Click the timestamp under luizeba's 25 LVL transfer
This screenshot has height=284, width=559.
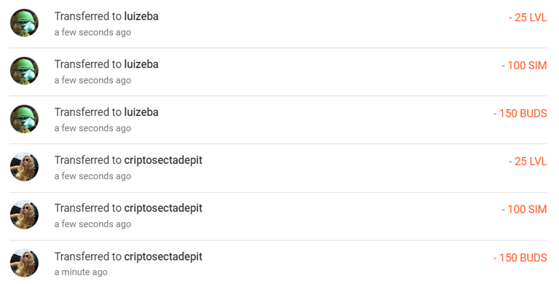pyautogui.click(x=92, y=33)
